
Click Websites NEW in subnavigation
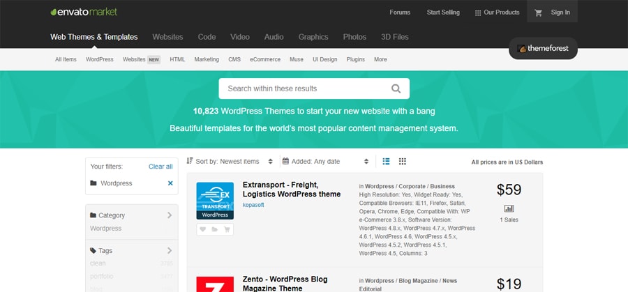tap(142, 59)
